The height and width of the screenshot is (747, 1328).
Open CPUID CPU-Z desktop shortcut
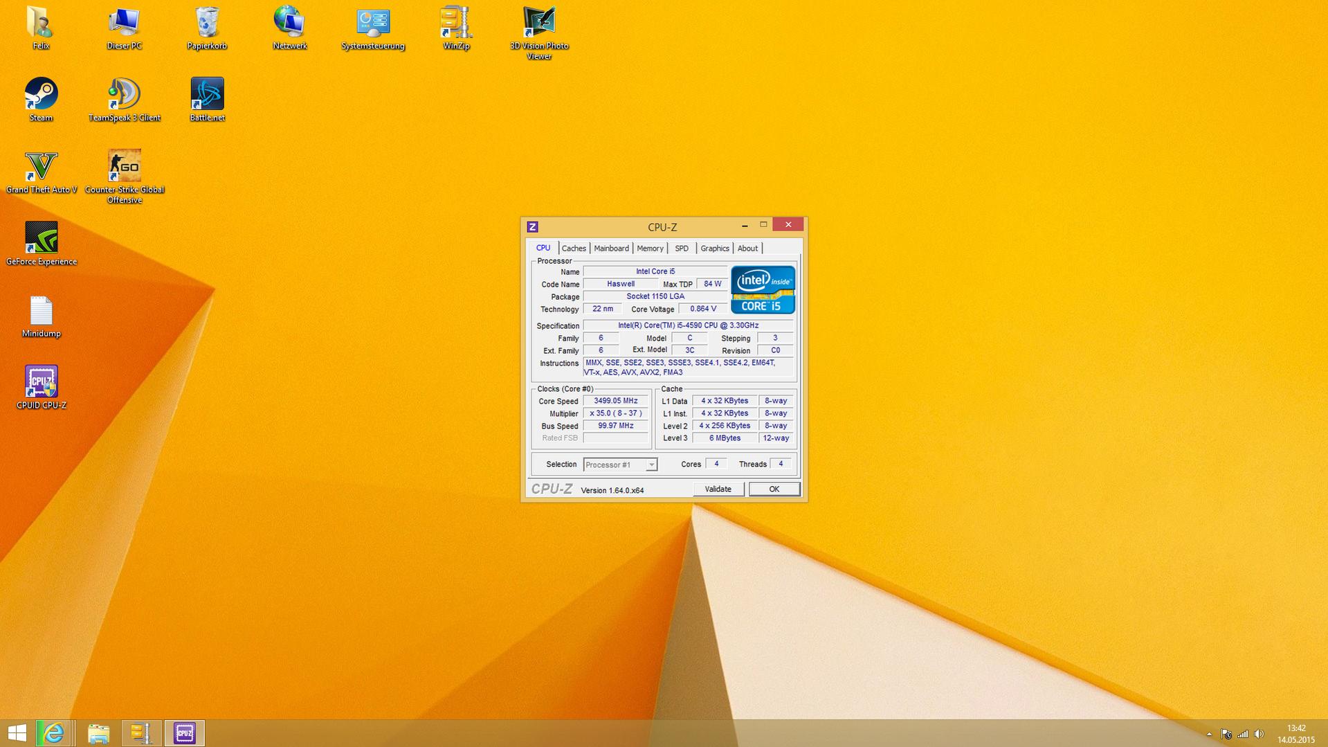(x=42, y=388)
